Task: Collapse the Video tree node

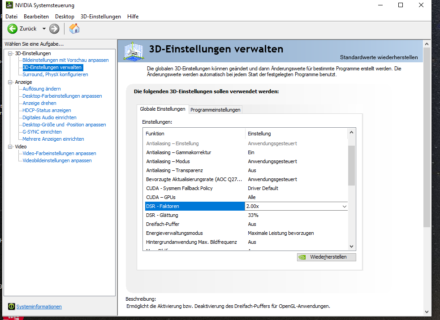Action: (10, 147)
